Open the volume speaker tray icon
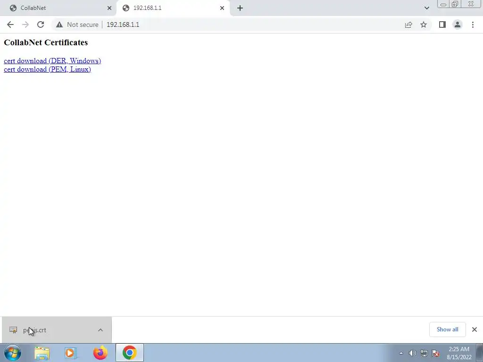The width and height of the screenshot is (483, 362). (412, 353)
